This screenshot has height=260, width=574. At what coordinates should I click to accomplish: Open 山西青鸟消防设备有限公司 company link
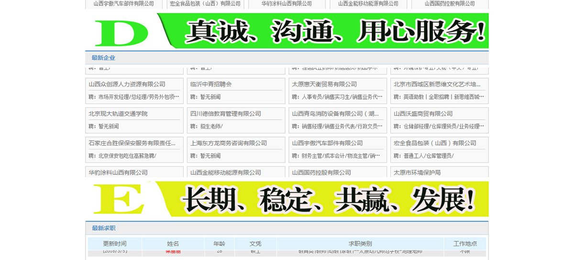click(x=335, y=114)
